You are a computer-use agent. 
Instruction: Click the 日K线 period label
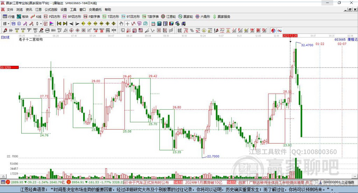[x=5, y=37]
